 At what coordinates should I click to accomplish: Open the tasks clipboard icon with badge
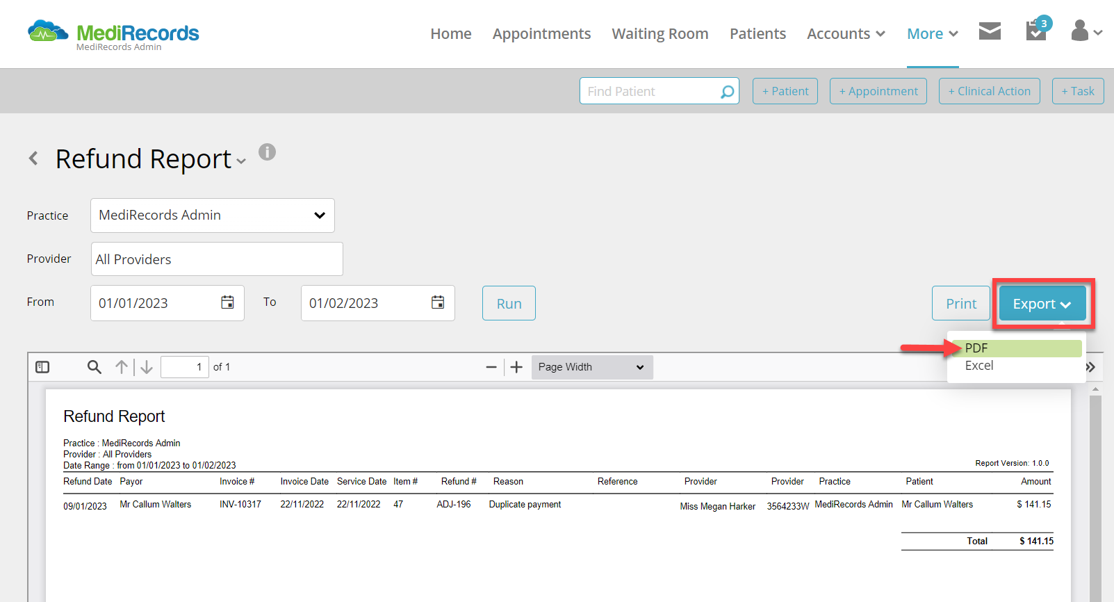pos(1038,30)
